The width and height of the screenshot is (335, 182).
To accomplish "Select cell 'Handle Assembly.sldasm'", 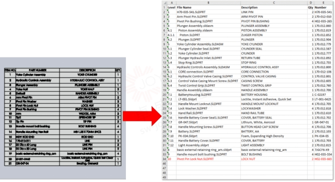I will [x=209, y=90].
